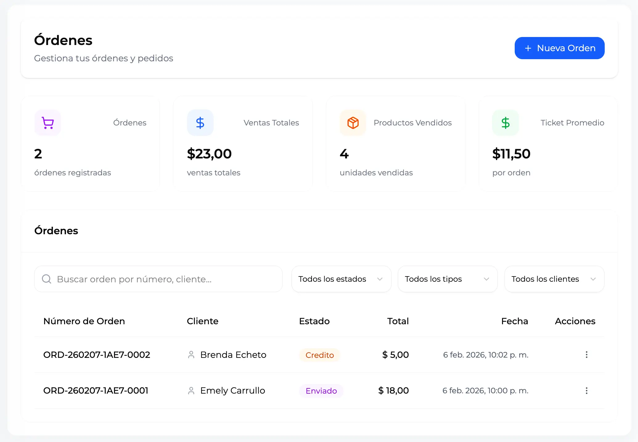Open order ORD-260207-1AE7-0001
The image size is (638, 442).
coord(96,391)
